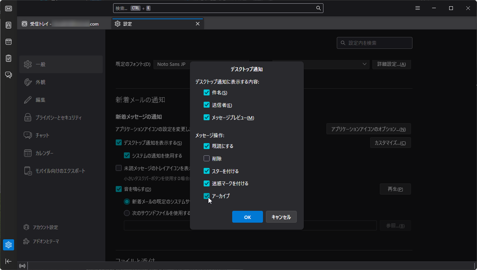This screenshot has width=477, height=270.
Task: Open the カレンダー settings category
Action: click(x=61, y=153)
